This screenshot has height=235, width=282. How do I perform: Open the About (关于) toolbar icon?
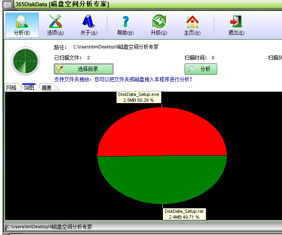click(88, 22)
